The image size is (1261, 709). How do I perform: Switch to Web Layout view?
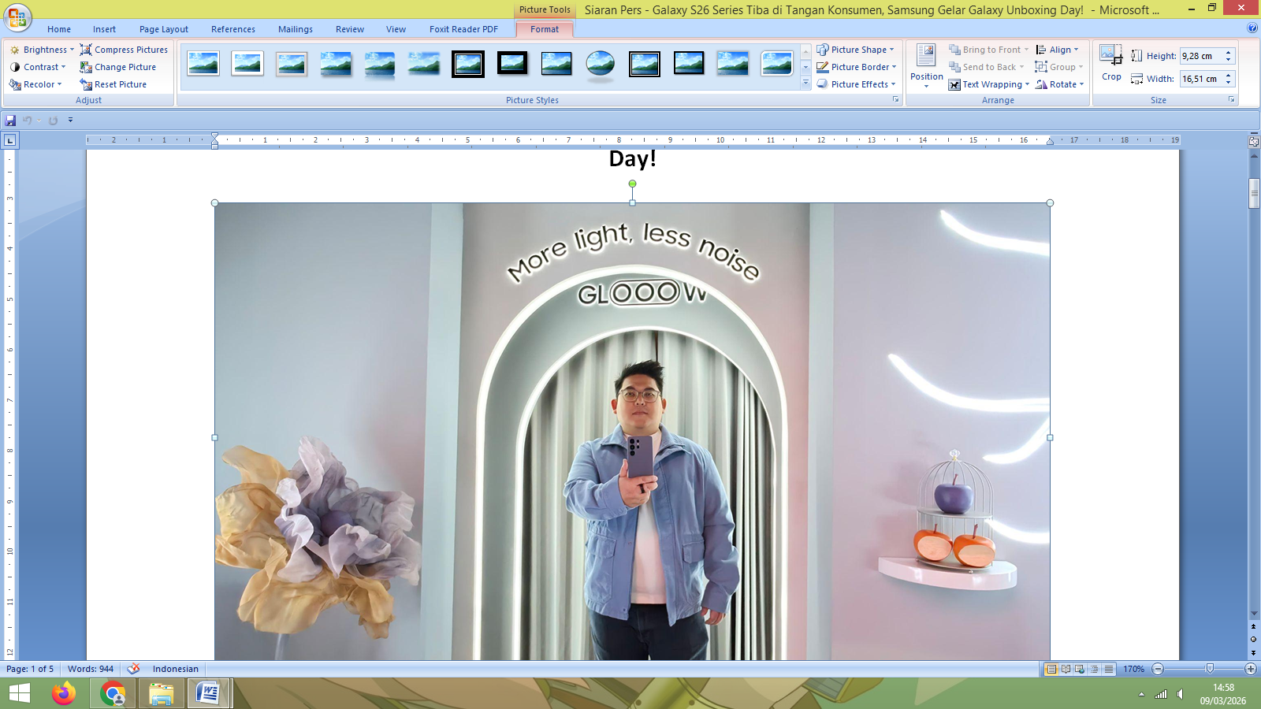point(1080,669)
